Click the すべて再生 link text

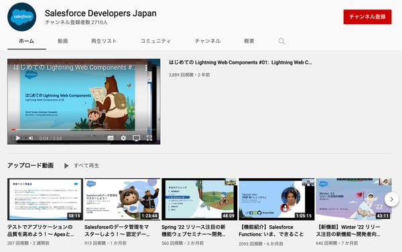coord(86,166)
